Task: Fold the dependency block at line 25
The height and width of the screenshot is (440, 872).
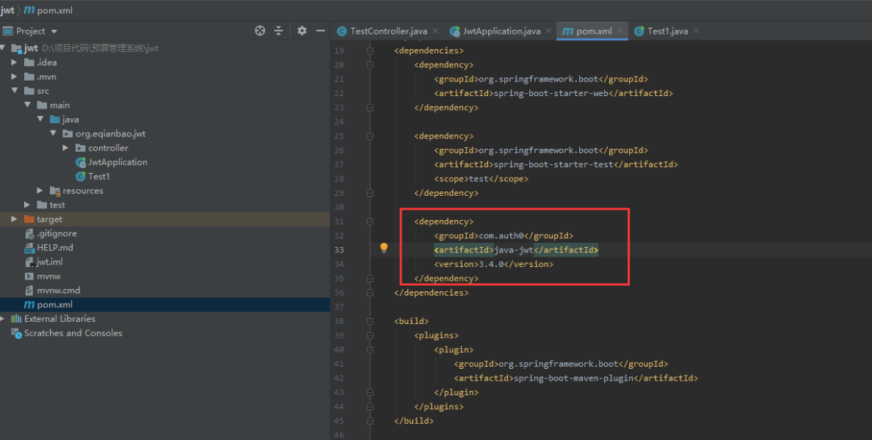Action: (x=370, y=136)
